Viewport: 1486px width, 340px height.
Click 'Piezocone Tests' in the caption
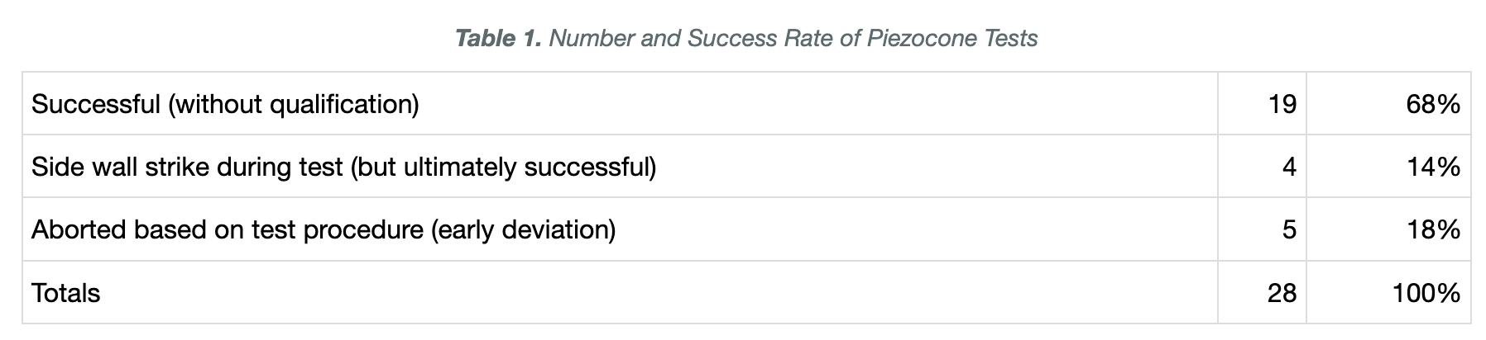[952, 39]
